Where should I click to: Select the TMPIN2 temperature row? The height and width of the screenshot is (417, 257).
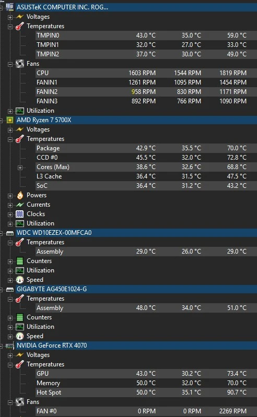tap(146, 54)
